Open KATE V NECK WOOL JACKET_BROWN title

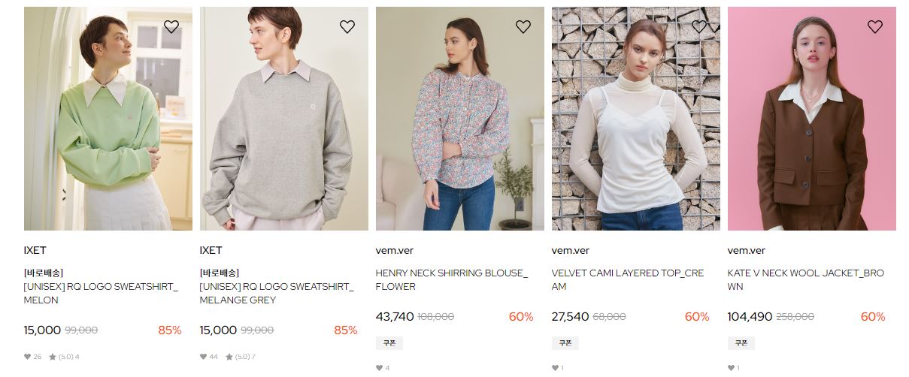click(x=806, y=279)
